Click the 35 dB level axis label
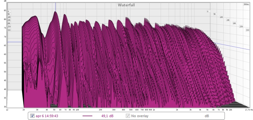Image resolution: width=253 pixels, height=120 pixels. (5, 98)
